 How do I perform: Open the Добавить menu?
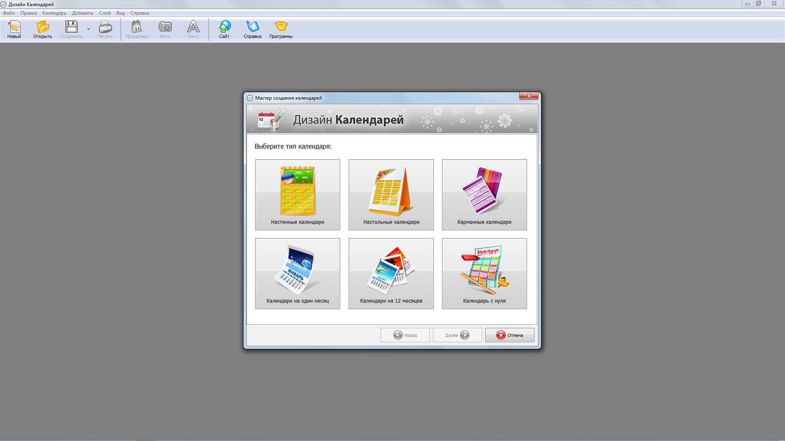tap(83, 13)
